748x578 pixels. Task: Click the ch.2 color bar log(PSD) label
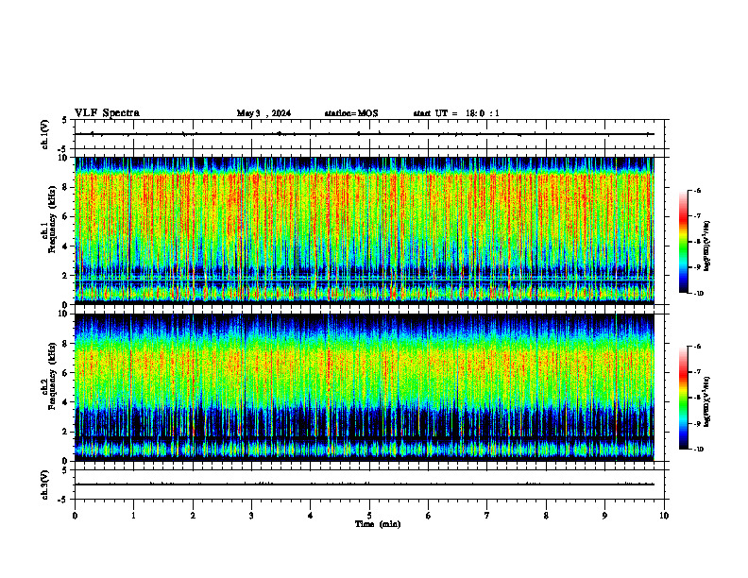point(707,401)
